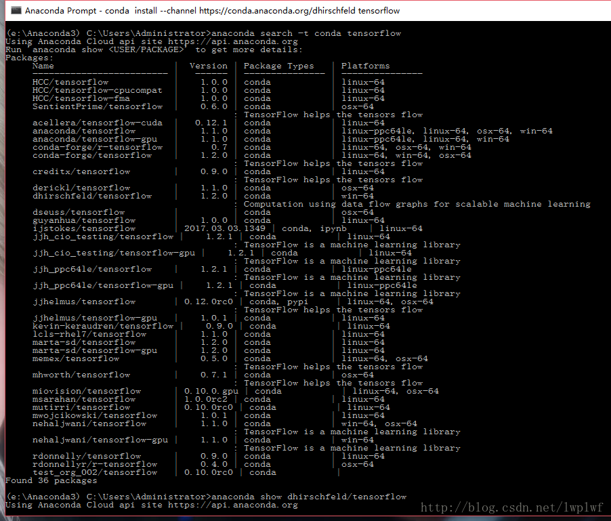Select 'mhworth/tensorflow' package name
This screenshot has height=521, width=611.
pos(81,375)
